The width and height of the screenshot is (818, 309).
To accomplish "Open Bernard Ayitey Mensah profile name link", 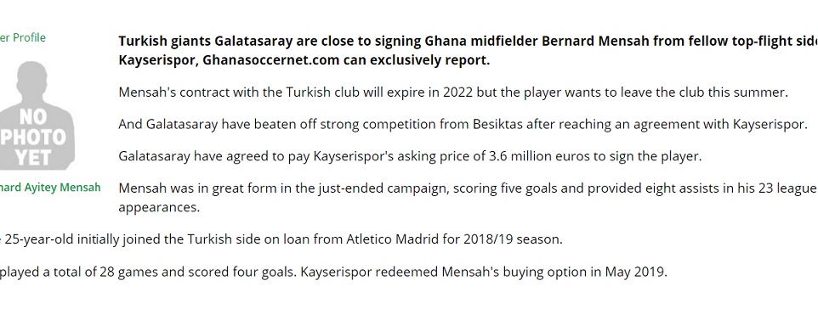I will point(50,188).
